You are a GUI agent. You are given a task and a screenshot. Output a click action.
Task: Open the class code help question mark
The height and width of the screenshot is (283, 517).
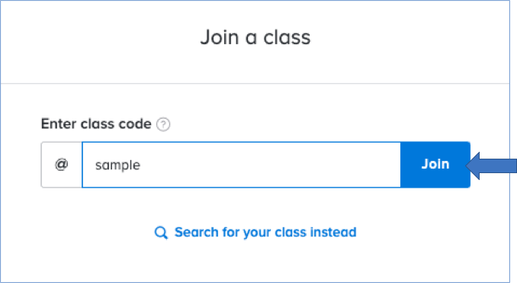(163, 124)
